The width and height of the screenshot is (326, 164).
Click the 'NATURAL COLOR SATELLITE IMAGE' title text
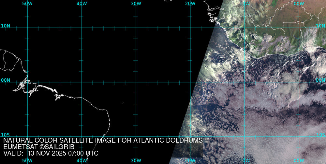coord(103,140)
